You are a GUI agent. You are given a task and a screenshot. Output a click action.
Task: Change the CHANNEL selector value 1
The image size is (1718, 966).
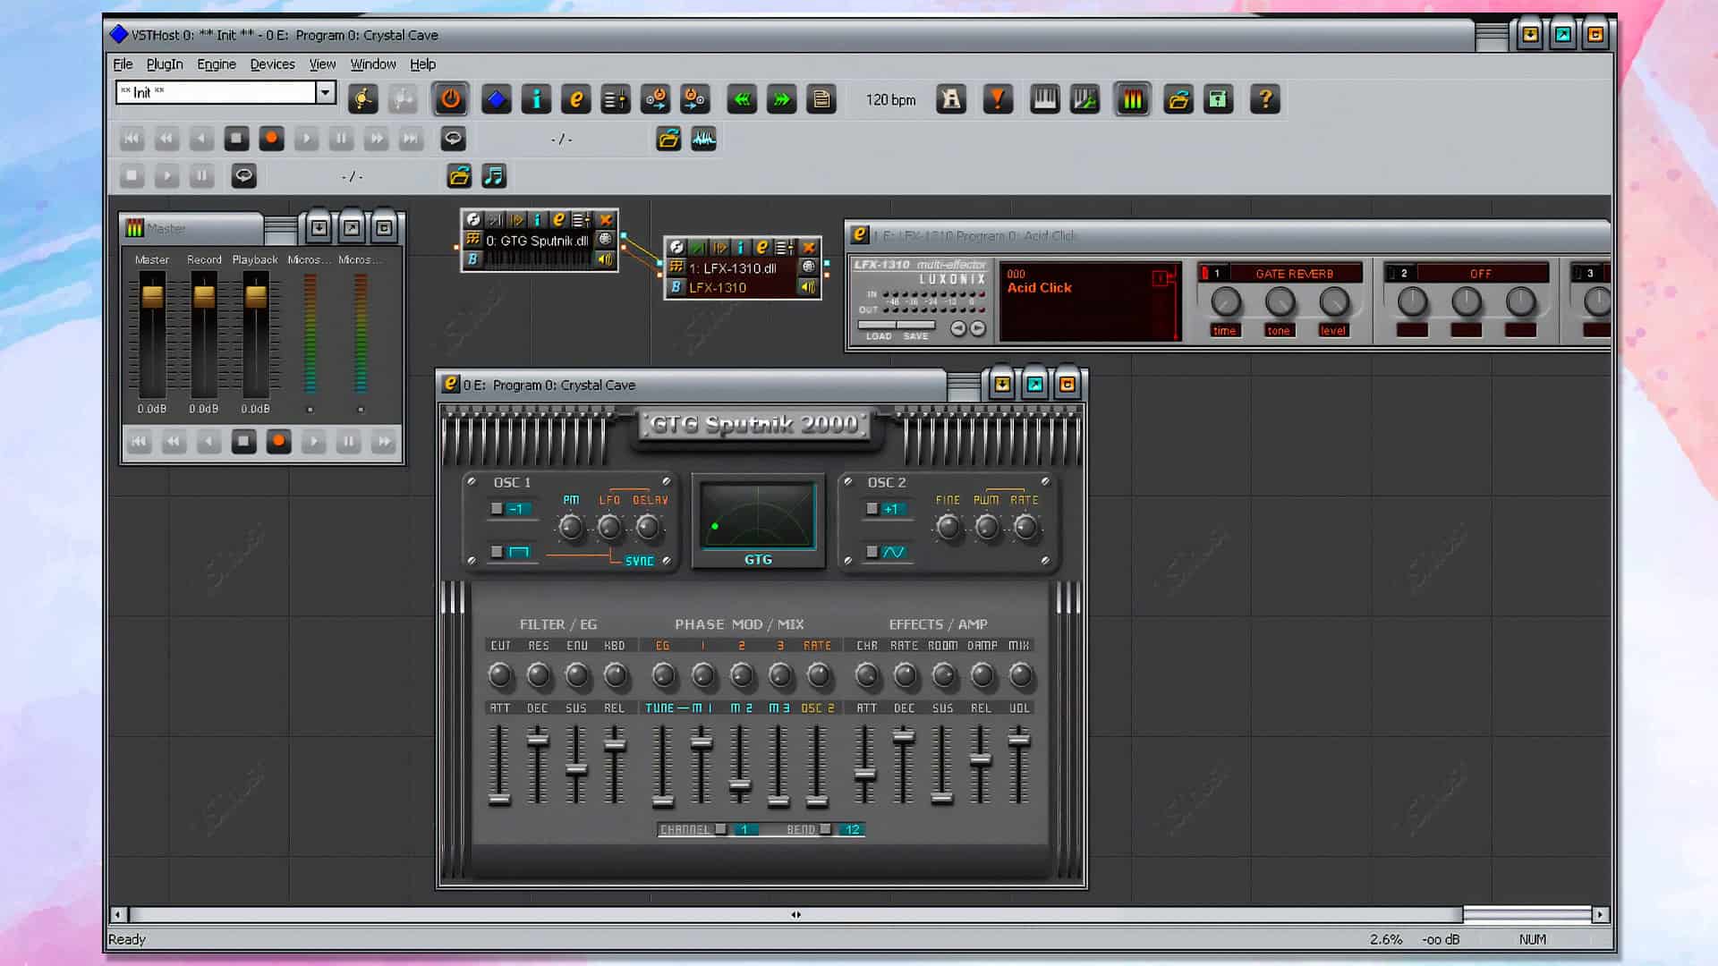point(744,829)
